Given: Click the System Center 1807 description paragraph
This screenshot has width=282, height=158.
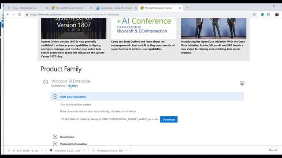Looking at the screenshot, I should click(x=73, y=49).
